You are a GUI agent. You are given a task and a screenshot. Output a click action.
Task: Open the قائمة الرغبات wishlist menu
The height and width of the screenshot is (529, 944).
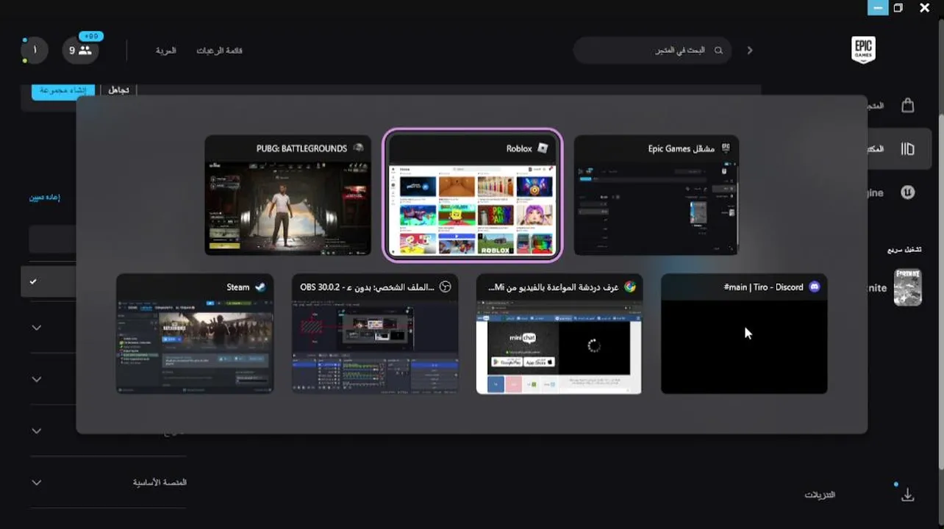tap(219, 51)
